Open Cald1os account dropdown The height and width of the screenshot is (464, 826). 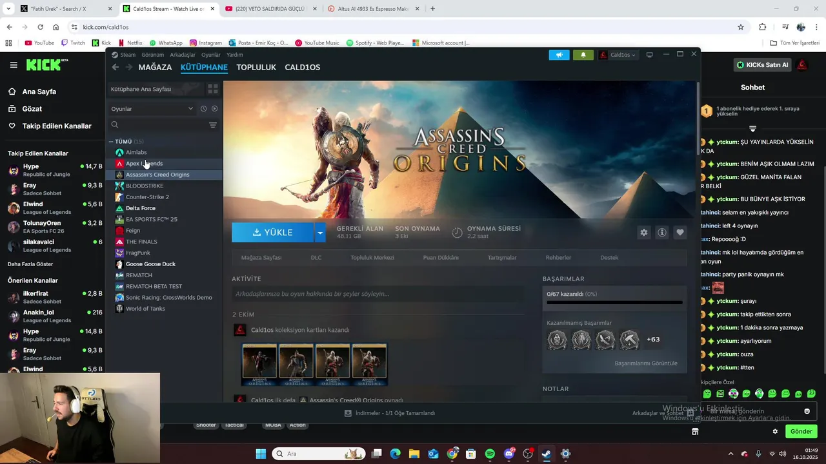618,55
